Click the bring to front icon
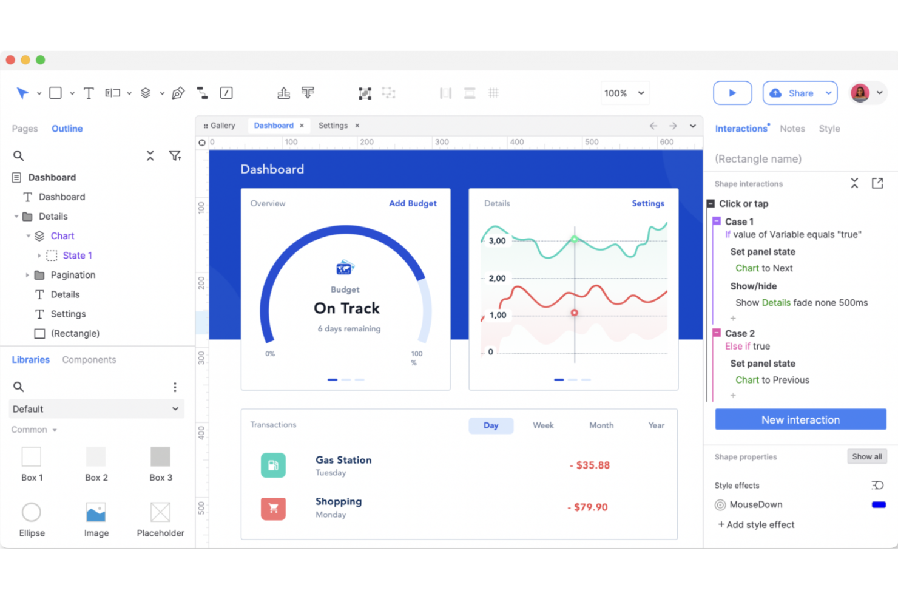The height and width of the screenshot is (599, 898). 283,93
